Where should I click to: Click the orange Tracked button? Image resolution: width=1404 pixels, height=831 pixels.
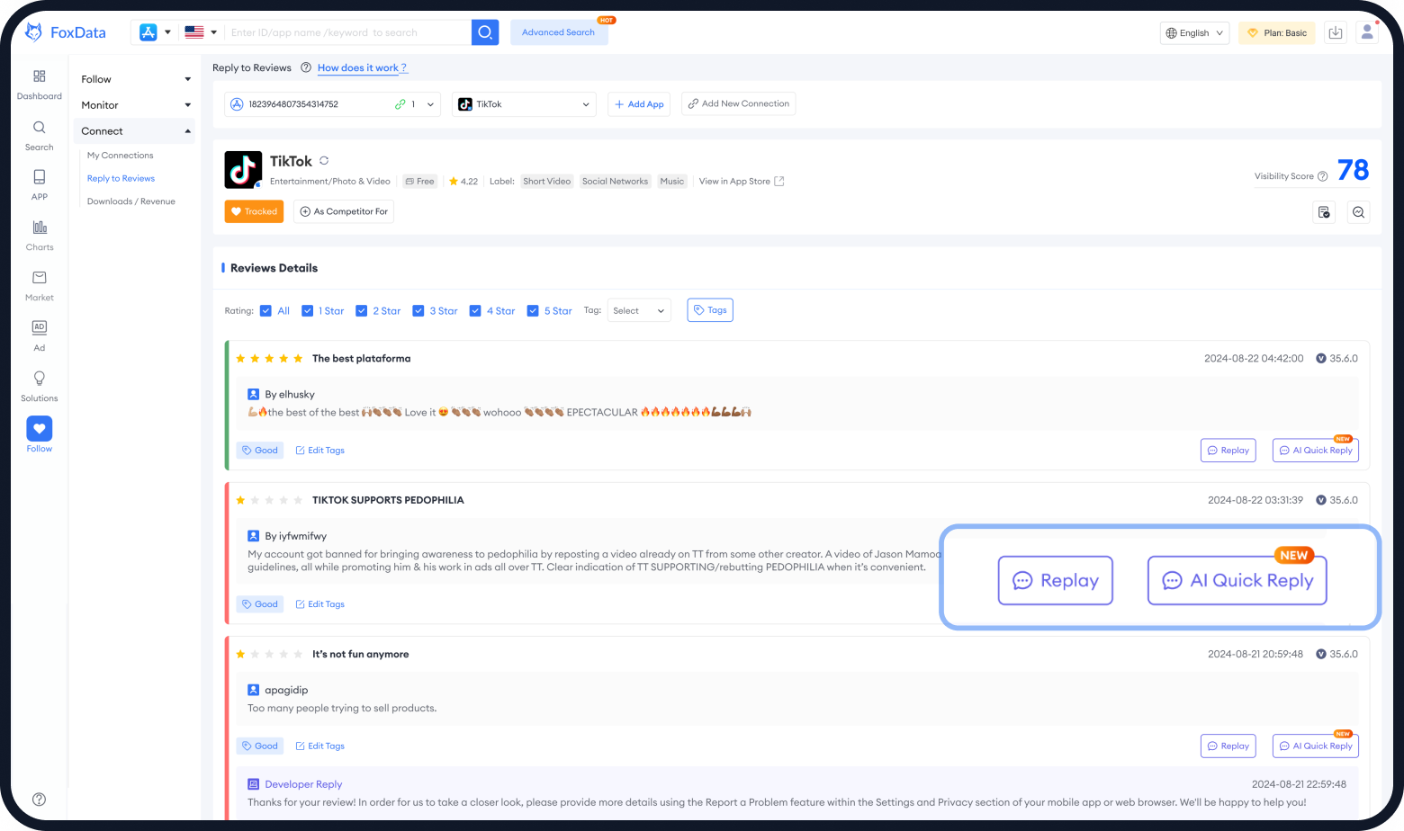(x=254, y=211)
